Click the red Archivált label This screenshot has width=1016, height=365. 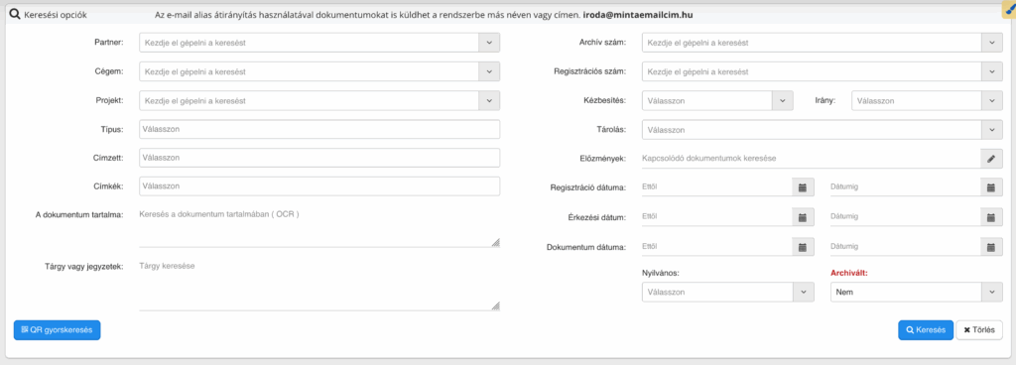click(849, 273)
